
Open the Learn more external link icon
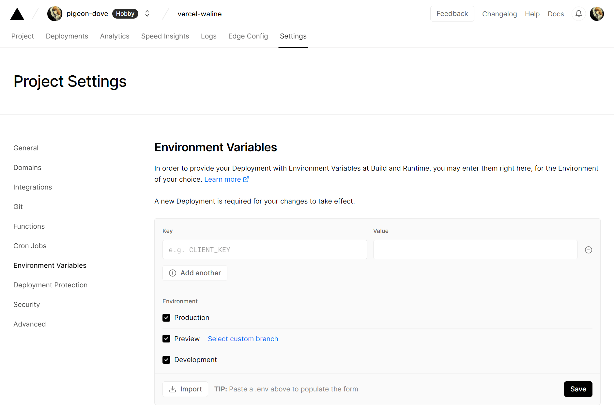(246, 179)
